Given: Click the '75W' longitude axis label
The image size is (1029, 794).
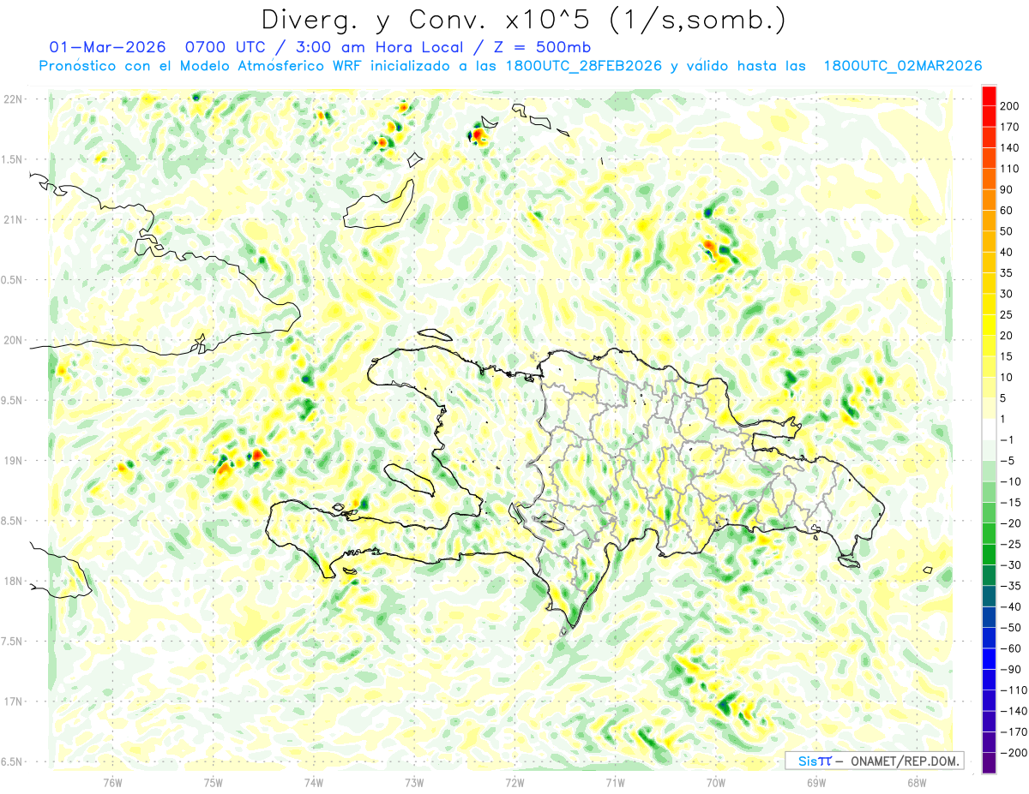Looking at the screenshot, I should (x=214, y=782).
